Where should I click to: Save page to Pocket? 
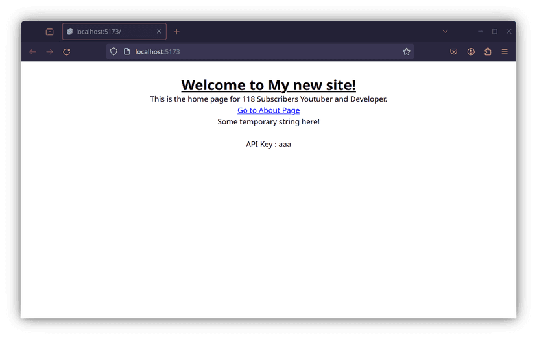454,52
